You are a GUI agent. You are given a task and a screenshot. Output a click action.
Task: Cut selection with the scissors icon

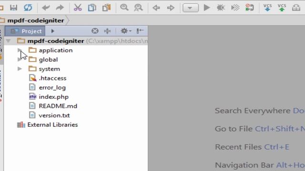pos(78,8)
